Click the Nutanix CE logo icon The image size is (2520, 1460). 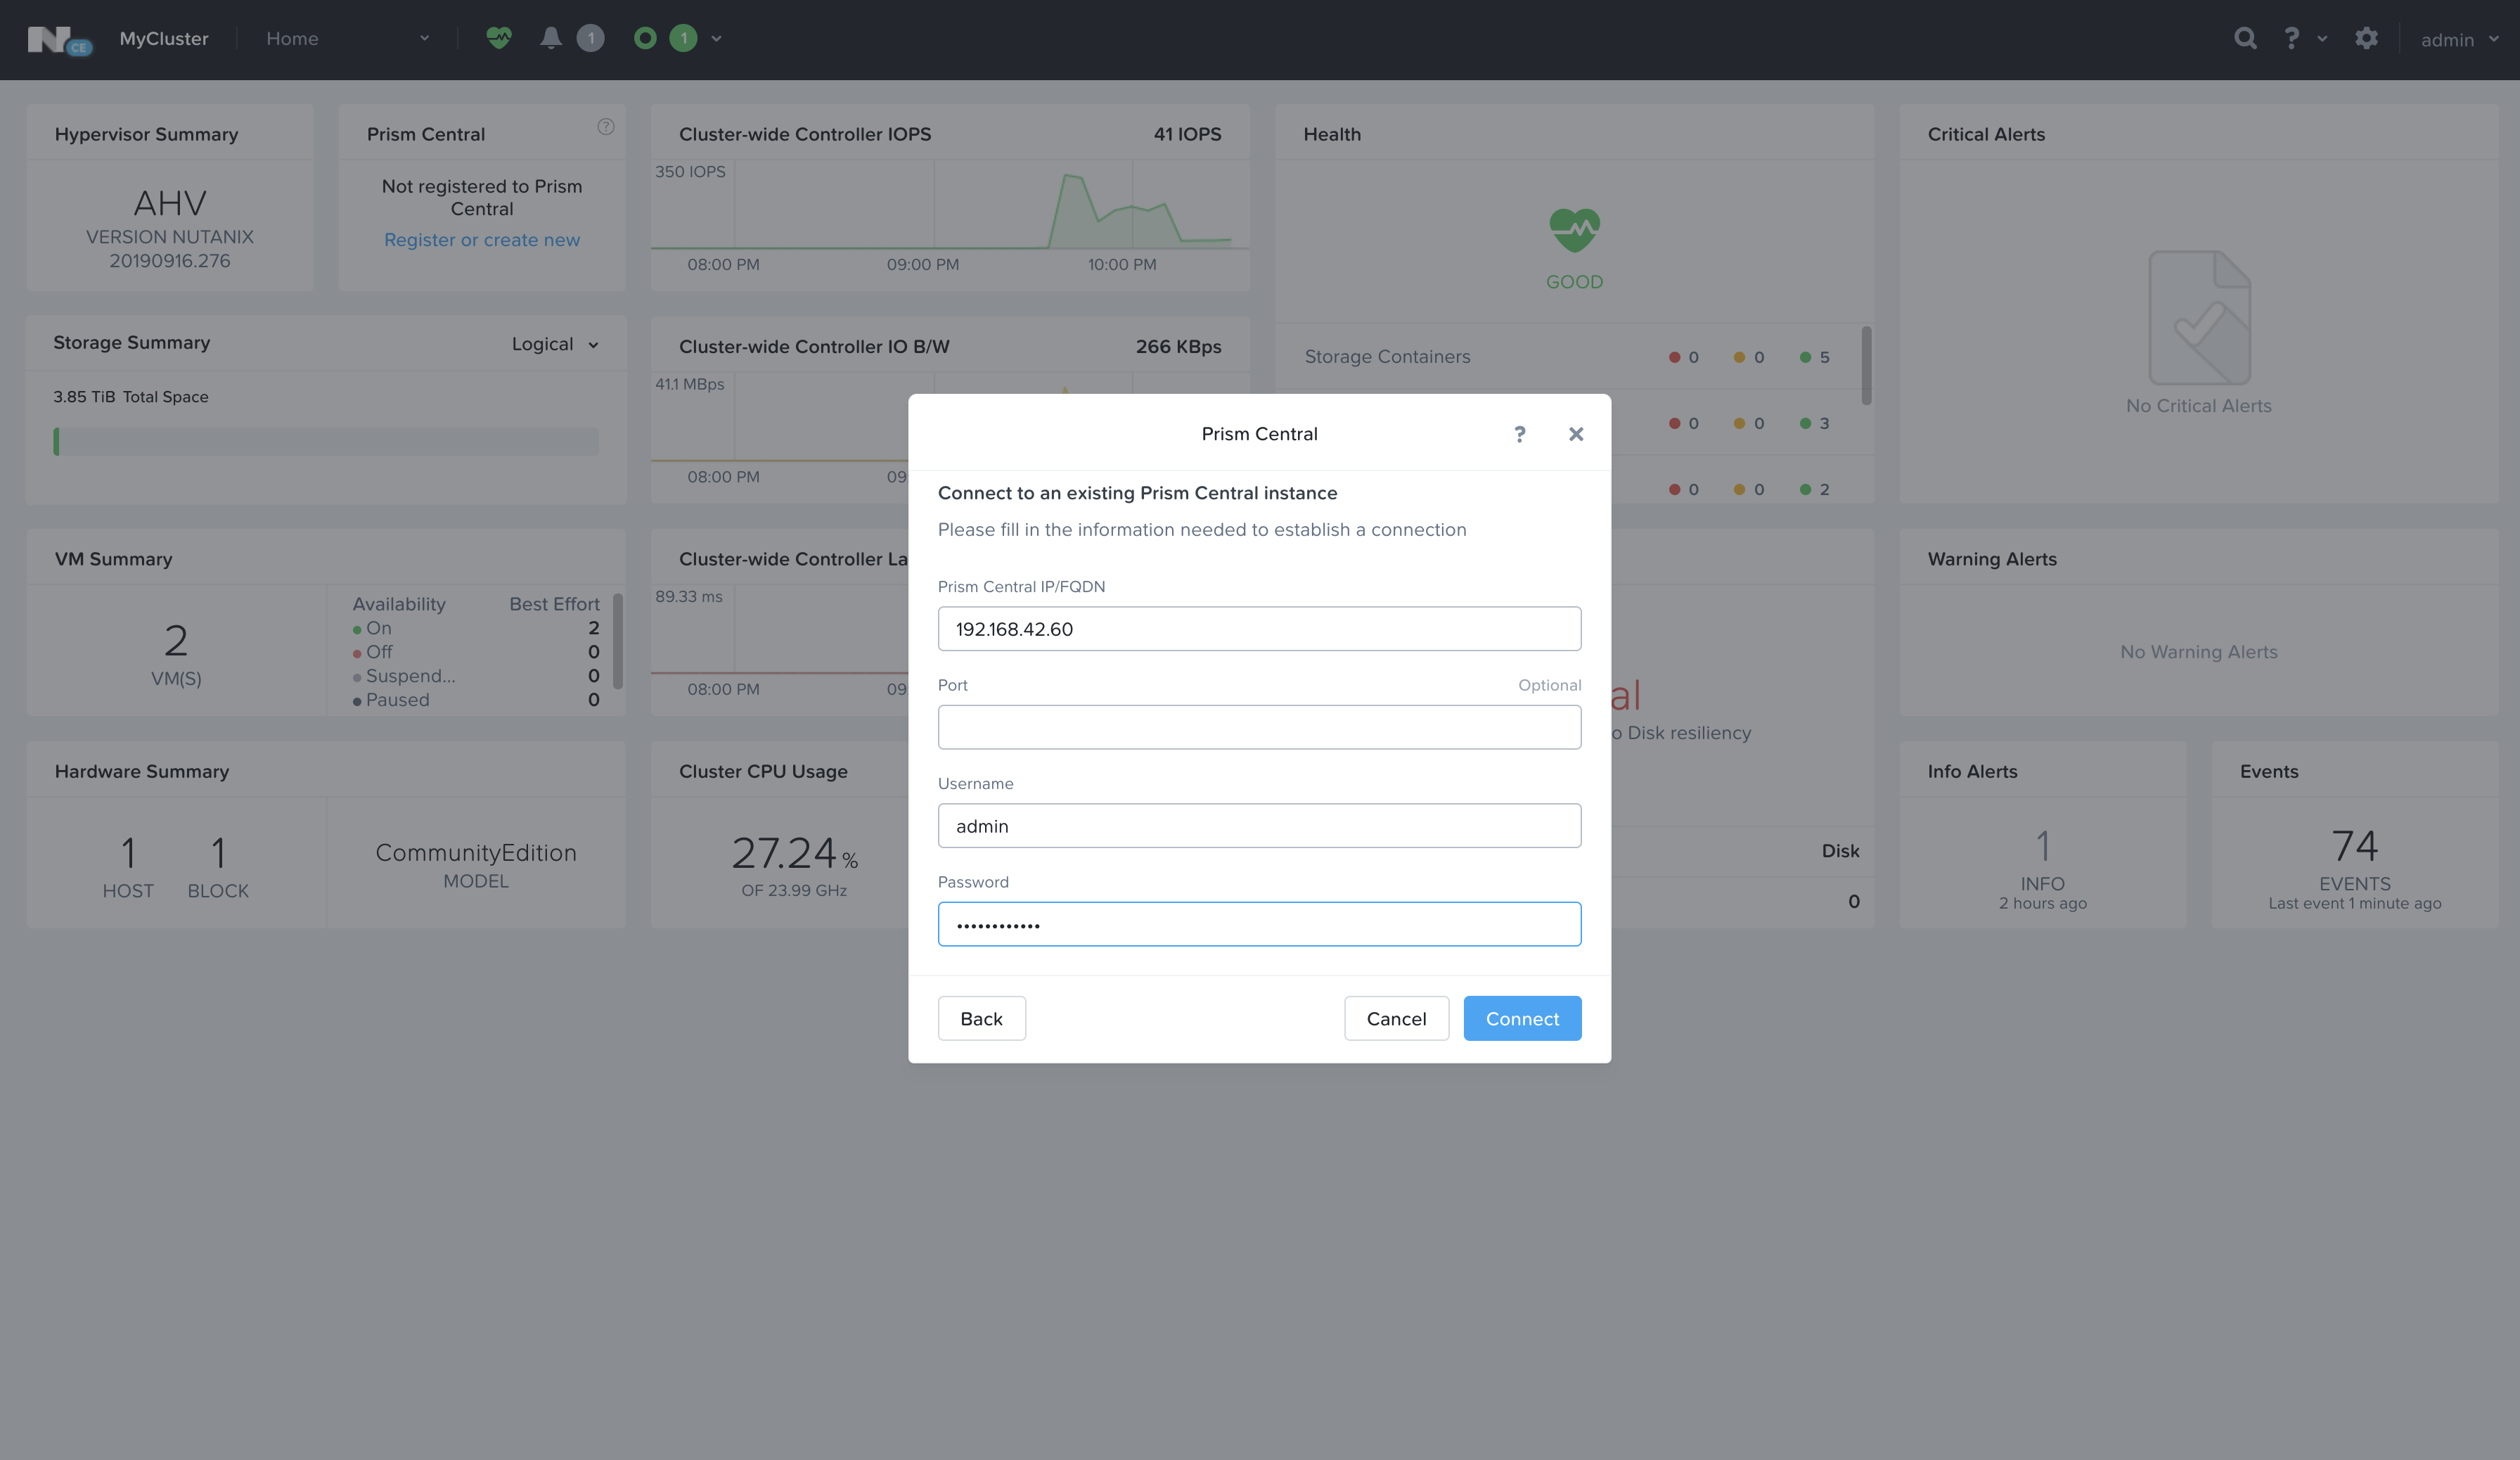tap(59, 40)
